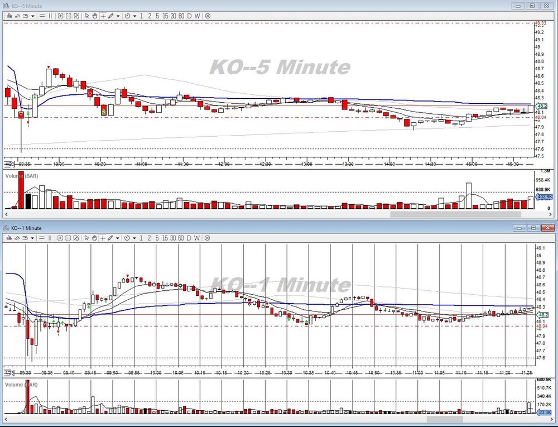
Task: Select pointer arrow tool in 5 Minute toolbar
Action: (87, 16)
